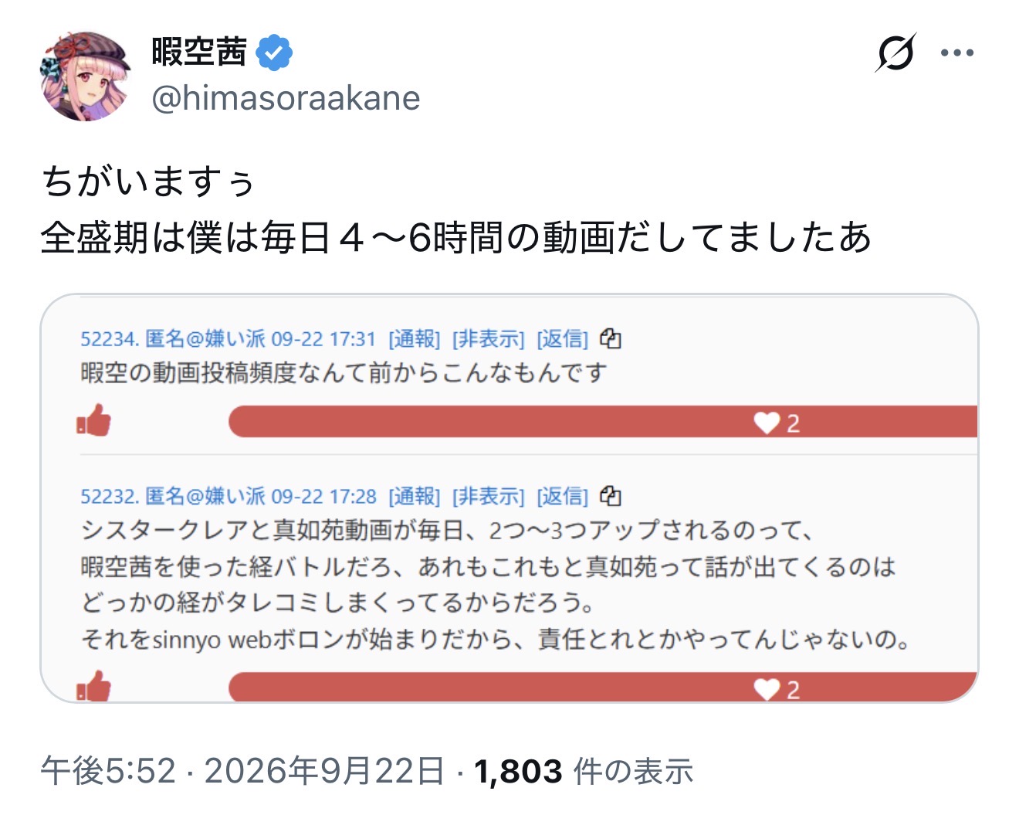Screen dimensions: 1019x815
Task: Open the @himasoraakane handle link
Action: click(x=286, y=98)
